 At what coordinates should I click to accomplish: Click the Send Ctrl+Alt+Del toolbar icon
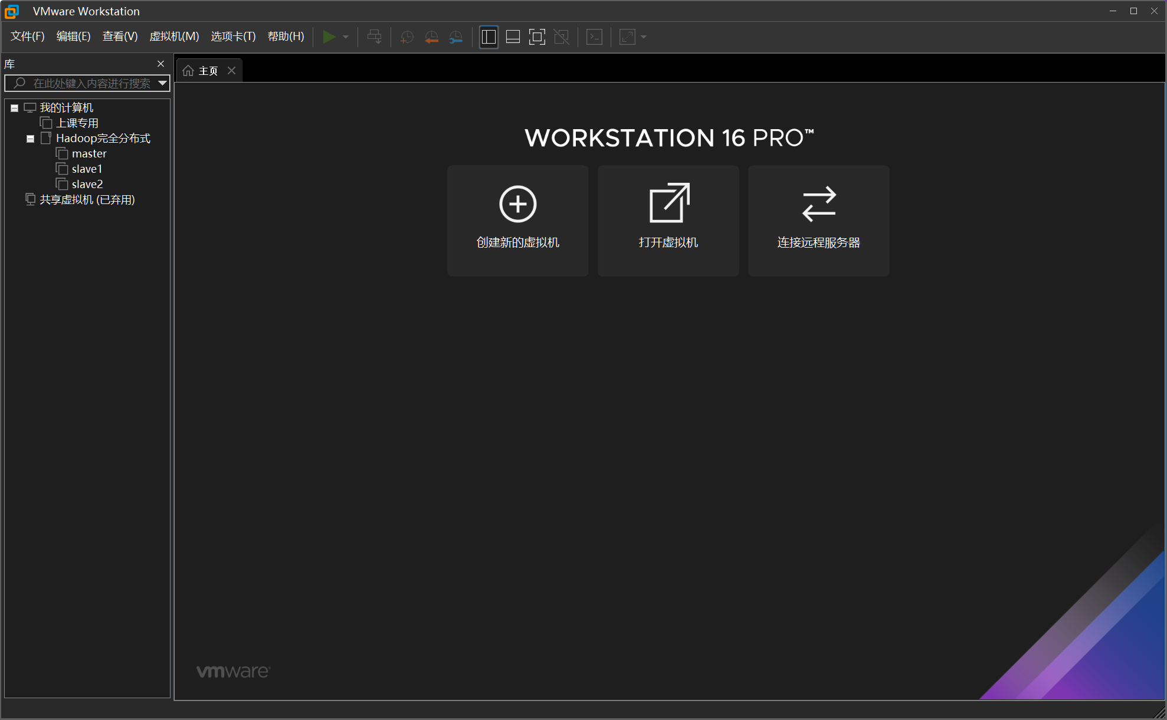374,37
